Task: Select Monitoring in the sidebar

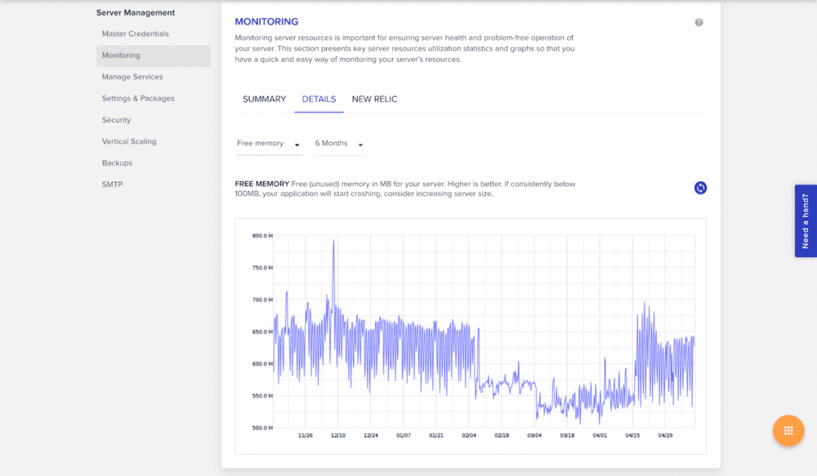Action: [121, 56]
